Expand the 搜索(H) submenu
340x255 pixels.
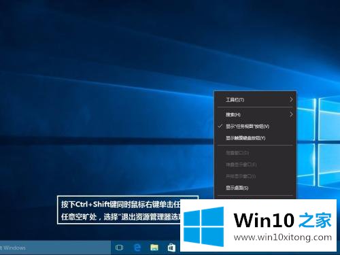[256, 115]
